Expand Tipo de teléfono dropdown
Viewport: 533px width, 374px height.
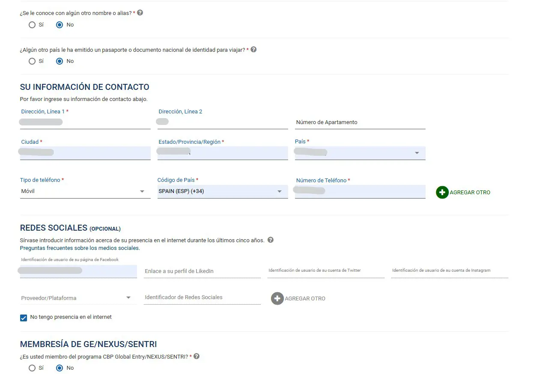pos(142,191)
